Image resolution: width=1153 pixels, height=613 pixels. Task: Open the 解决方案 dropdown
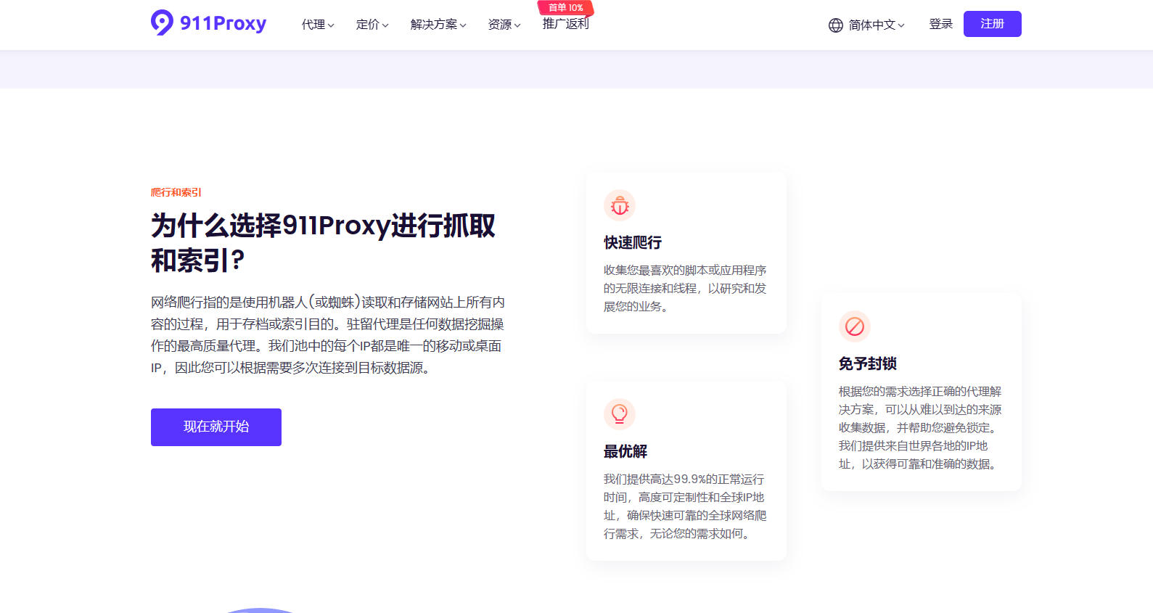coord(438,25)
